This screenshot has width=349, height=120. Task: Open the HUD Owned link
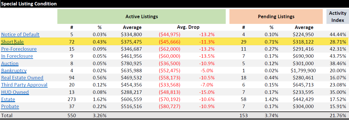coord(15,92)
